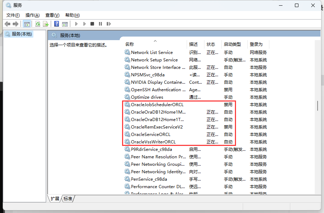Switch to the 标准 tab
Screen dimensions: 324x213
point(68,199)
